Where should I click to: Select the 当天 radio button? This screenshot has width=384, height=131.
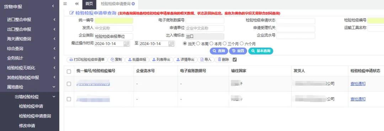[x=185, y=44]
